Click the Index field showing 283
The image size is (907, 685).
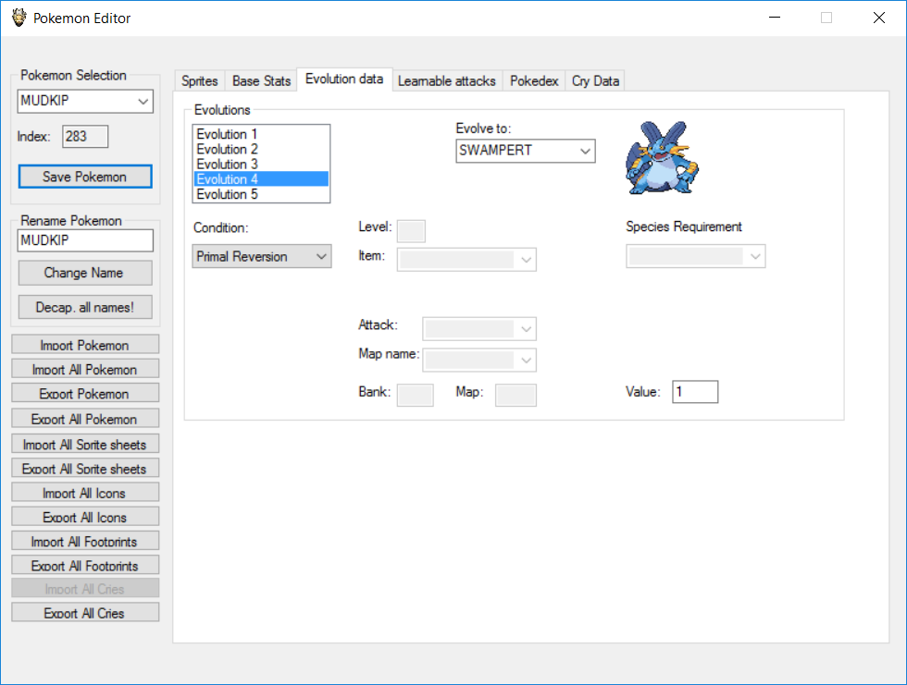(85, 137)
